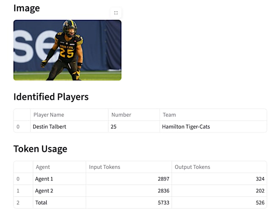This screenshot has height=216, width=275.
Task: Click the 526 total output tokens cell
Action: coord(260,202)
